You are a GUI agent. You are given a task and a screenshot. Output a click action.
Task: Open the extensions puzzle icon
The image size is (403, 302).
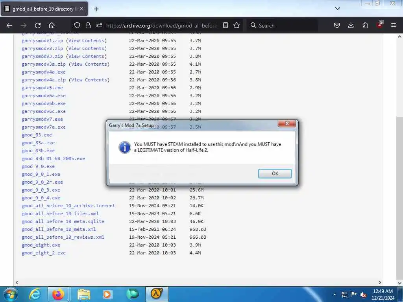(365, 25)
